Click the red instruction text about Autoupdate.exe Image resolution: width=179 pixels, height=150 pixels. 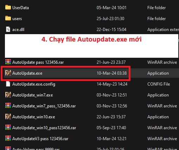pos(91,39)
